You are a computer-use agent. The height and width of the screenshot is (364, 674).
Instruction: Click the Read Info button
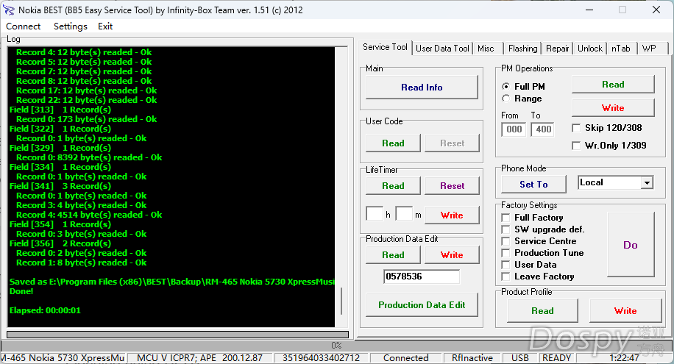(x=422, y=88)
